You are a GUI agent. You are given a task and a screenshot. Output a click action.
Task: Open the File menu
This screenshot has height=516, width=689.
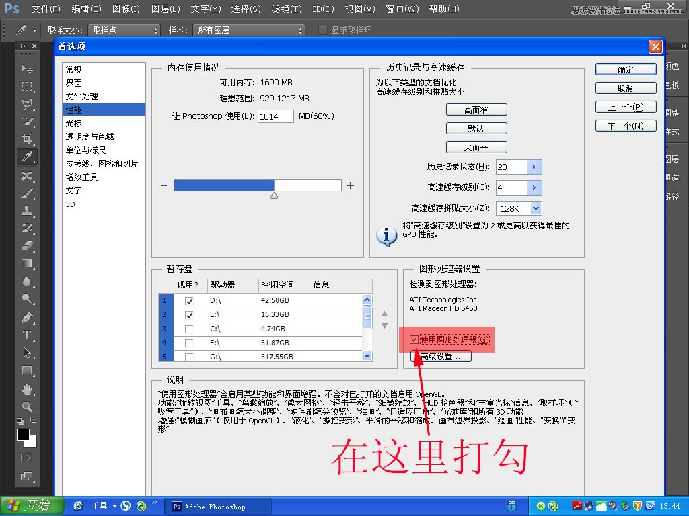(46, 9)
